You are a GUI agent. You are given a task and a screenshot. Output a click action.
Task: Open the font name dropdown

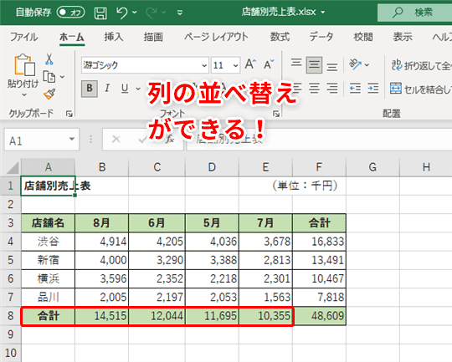pyautogui.click(x=204, y=65)
